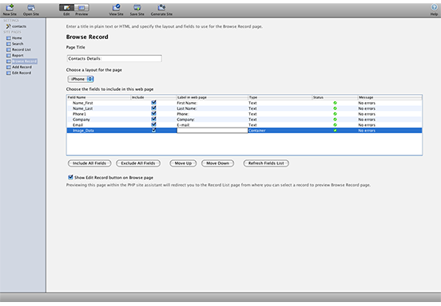The width and height of the screenshot is (441, 306).
Task: Click the label field for Image_Data
Action: 212,131
